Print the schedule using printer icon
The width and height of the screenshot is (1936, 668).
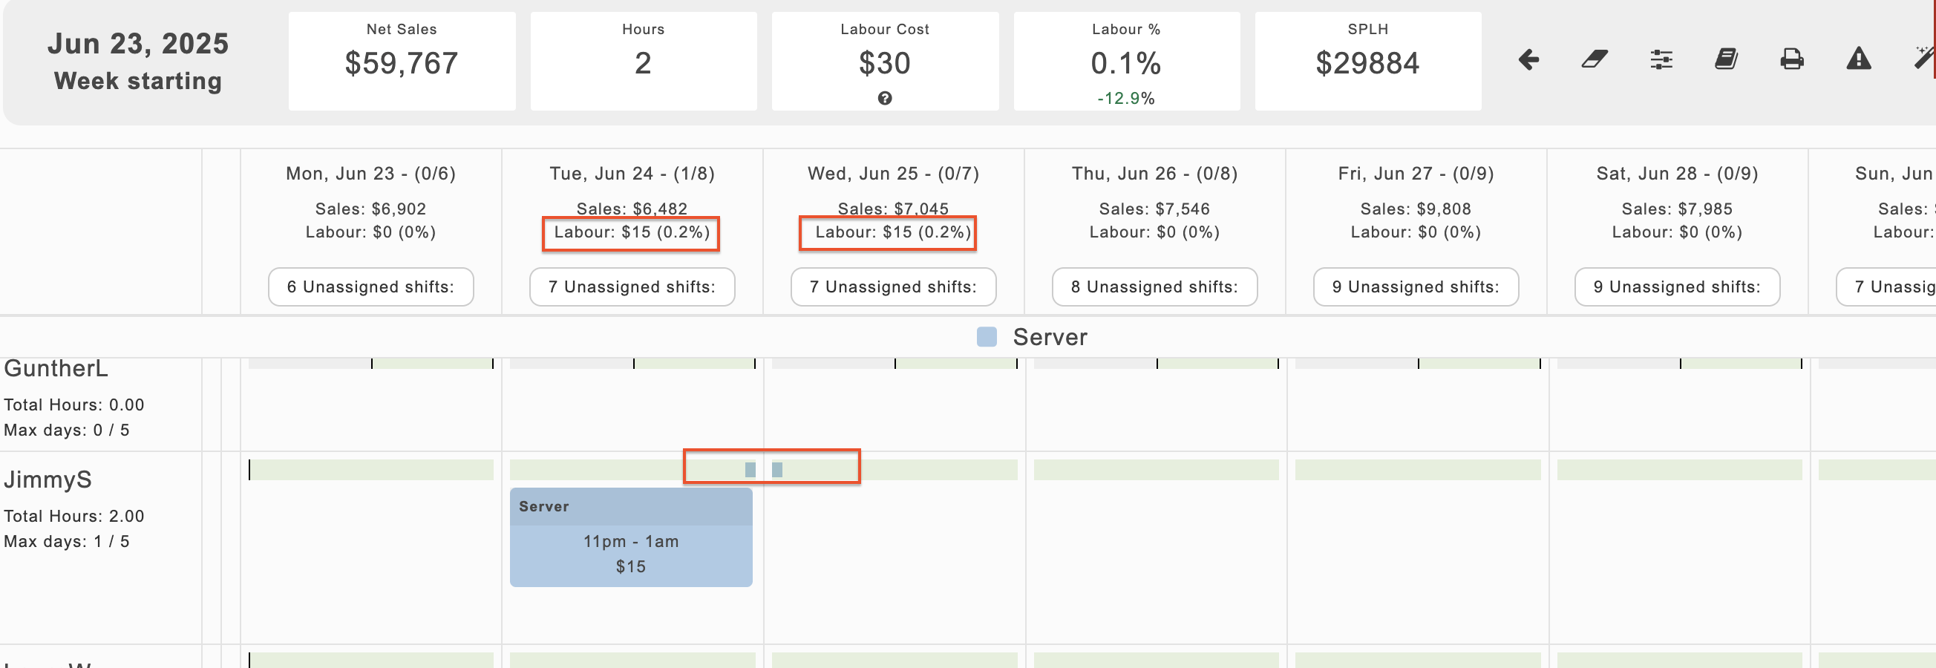tap(1792, 59)
